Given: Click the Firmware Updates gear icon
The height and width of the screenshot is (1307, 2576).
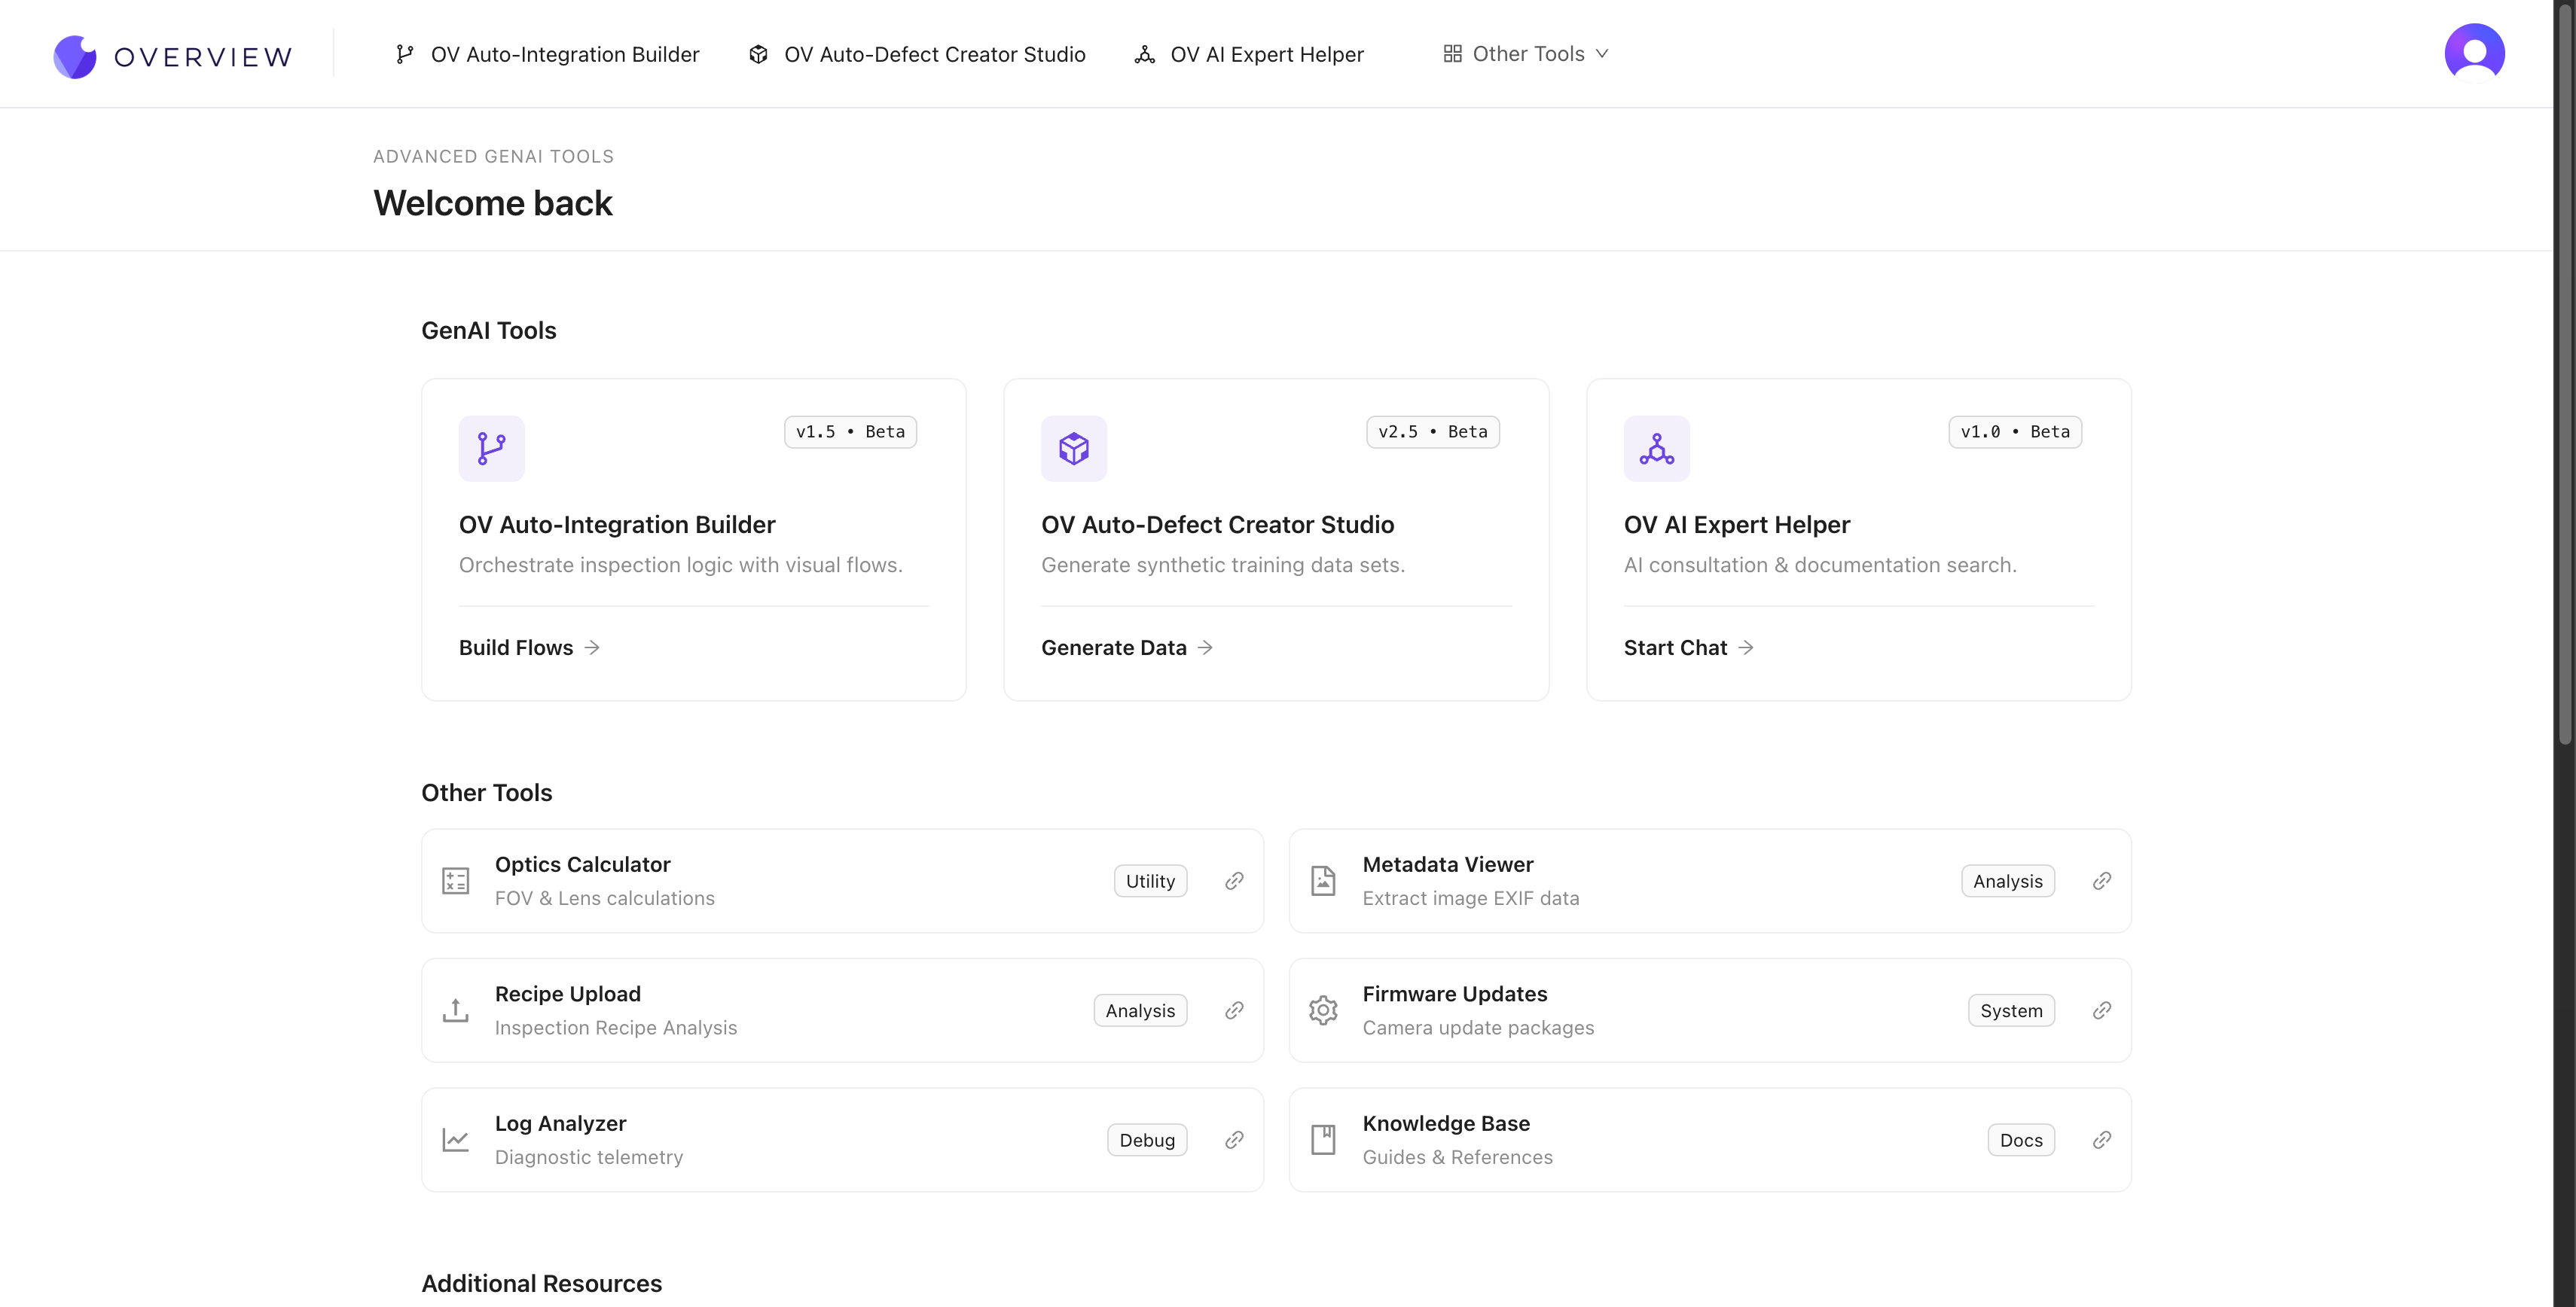Looking at the screenshot, I should (x=1323, y=1010).
